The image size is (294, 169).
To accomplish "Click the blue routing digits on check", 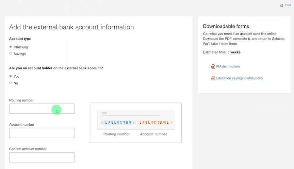I will 118,123.
